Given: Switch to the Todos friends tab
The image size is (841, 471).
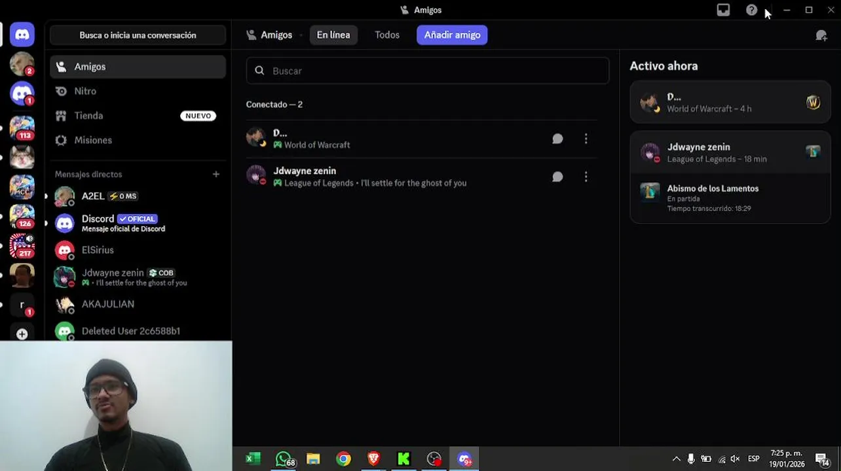Looking at the screenshot, I should 387,35.
